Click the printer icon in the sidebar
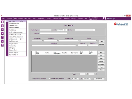This screenshot has width=132, height=99. [x=2, y=26]
